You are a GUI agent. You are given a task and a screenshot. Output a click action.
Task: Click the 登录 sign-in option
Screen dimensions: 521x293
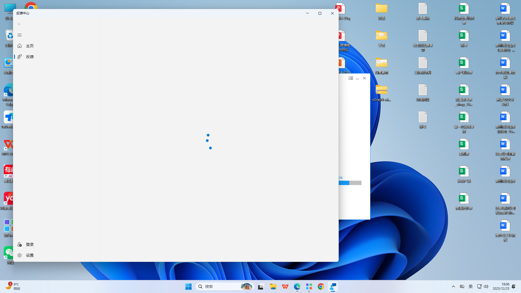click(x=30, y=244)
